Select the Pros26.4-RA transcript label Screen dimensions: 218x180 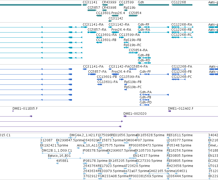point(121,30)
